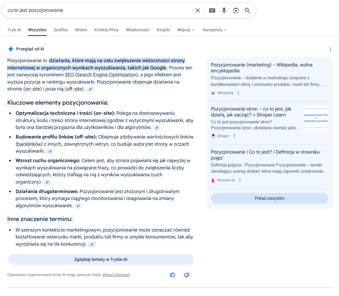Switch to the Grafika tab
Viewport: 339px width, 296px height.
pyautogui.click(x=61, y=30)
